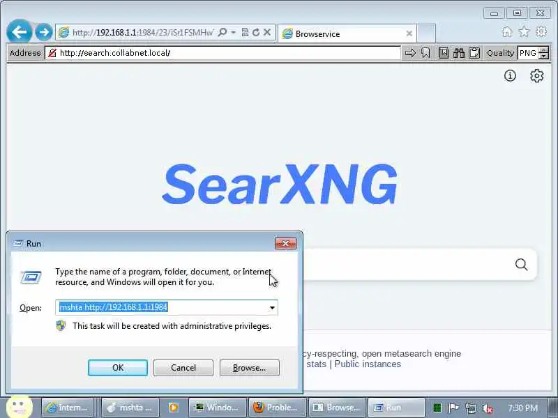The height and width of the screenshot is (418, 558).
Task: Click the muted volume tray icon
Action: 487,408
